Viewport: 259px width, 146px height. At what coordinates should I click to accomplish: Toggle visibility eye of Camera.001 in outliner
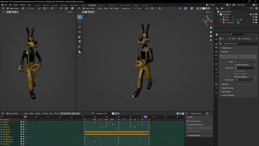pyautogui.click(x=254, y=22)
